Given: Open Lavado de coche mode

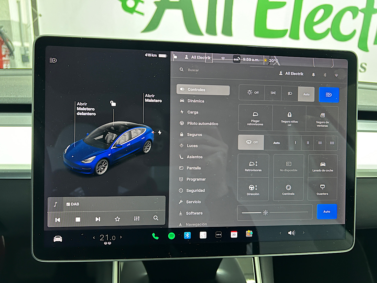Looking at the screenshot, I should click(323, 166).
